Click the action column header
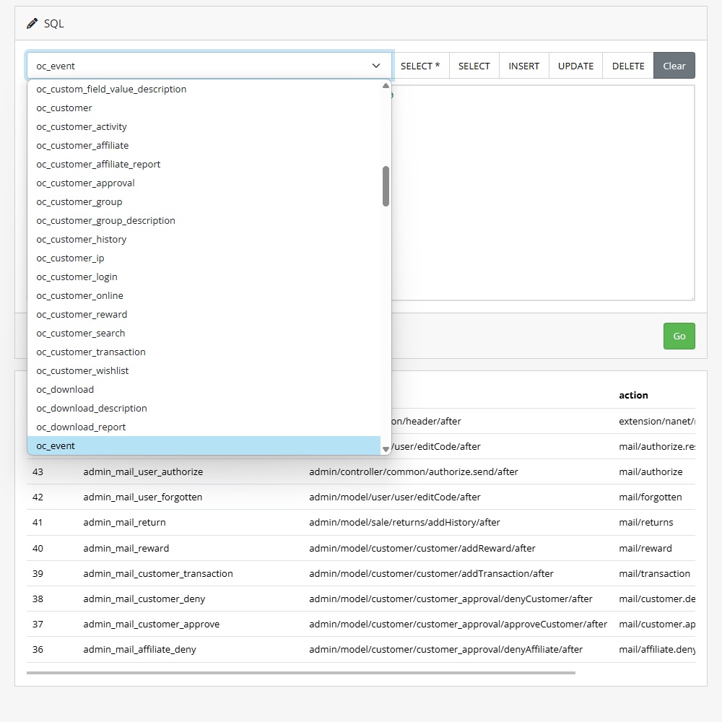The image size is (722, 722). click(x=633, y=396)
